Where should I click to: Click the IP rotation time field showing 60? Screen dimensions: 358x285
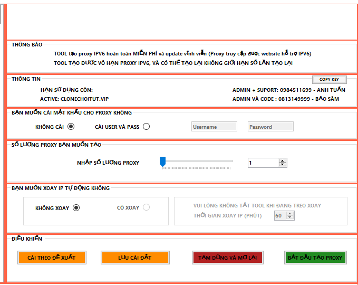pos(280,216)
